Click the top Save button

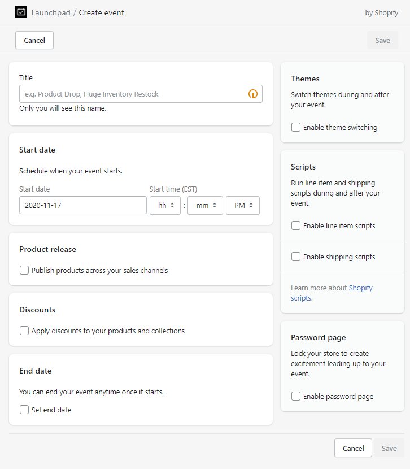point(382,41)
